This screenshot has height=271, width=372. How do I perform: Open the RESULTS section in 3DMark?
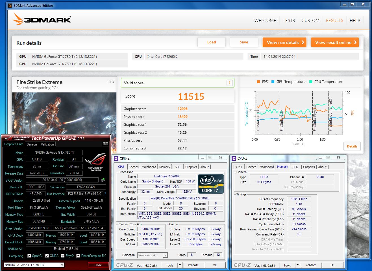pyautogui.click(x=334, y=21)
